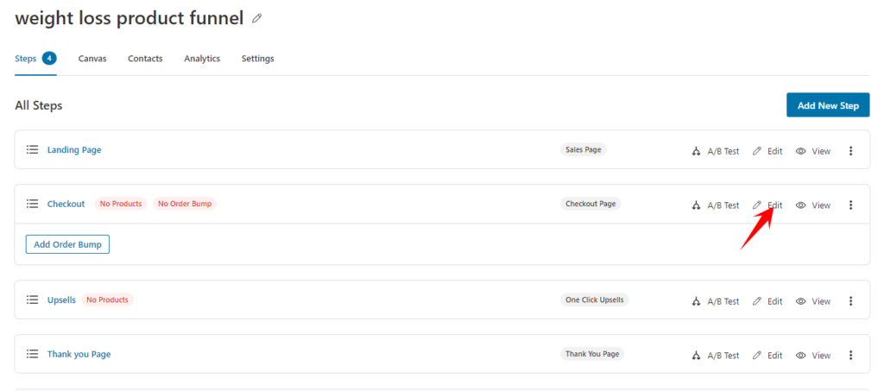Click the pencil icon beside funnel title
This screenshot has width=884, height=391.
256,19
